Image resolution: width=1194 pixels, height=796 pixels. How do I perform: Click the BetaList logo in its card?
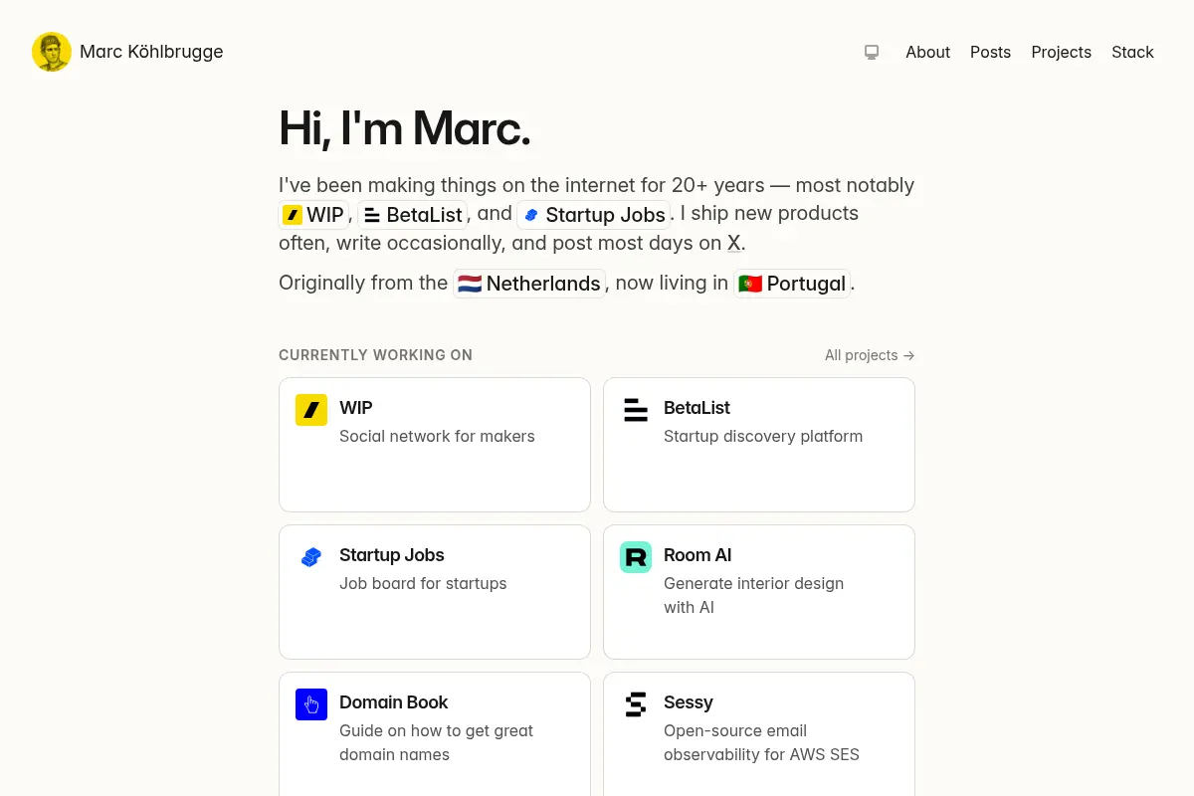pos(636,410)
